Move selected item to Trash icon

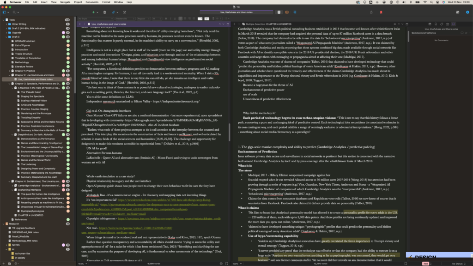[105, 12]
